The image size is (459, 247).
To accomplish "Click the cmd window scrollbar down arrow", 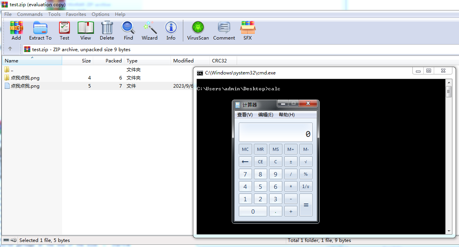I will (449, 231).
